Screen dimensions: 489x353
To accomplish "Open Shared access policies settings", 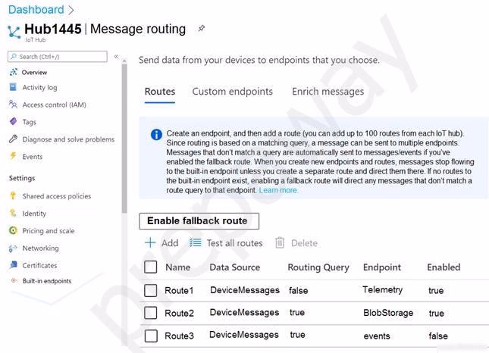I will click(56, 196).
